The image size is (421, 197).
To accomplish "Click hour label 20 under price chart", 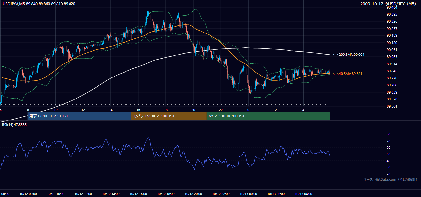I will [193, 110].
